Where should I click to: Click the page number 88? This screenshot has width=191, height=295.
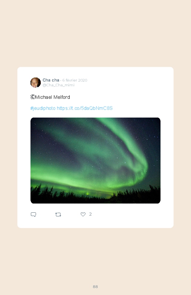[95, 287]
